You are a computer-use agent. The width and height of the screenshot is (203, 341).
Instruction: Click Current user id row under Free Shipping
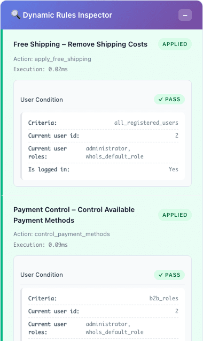point(103,136)
